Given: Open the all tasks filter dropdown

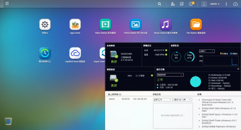Looking at the screenshot, I should pos(163,100).
